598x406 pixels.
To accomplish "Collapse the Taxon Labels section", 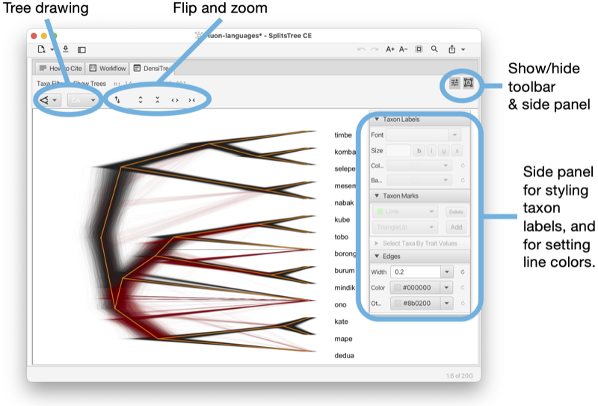I will pos(377,120).
